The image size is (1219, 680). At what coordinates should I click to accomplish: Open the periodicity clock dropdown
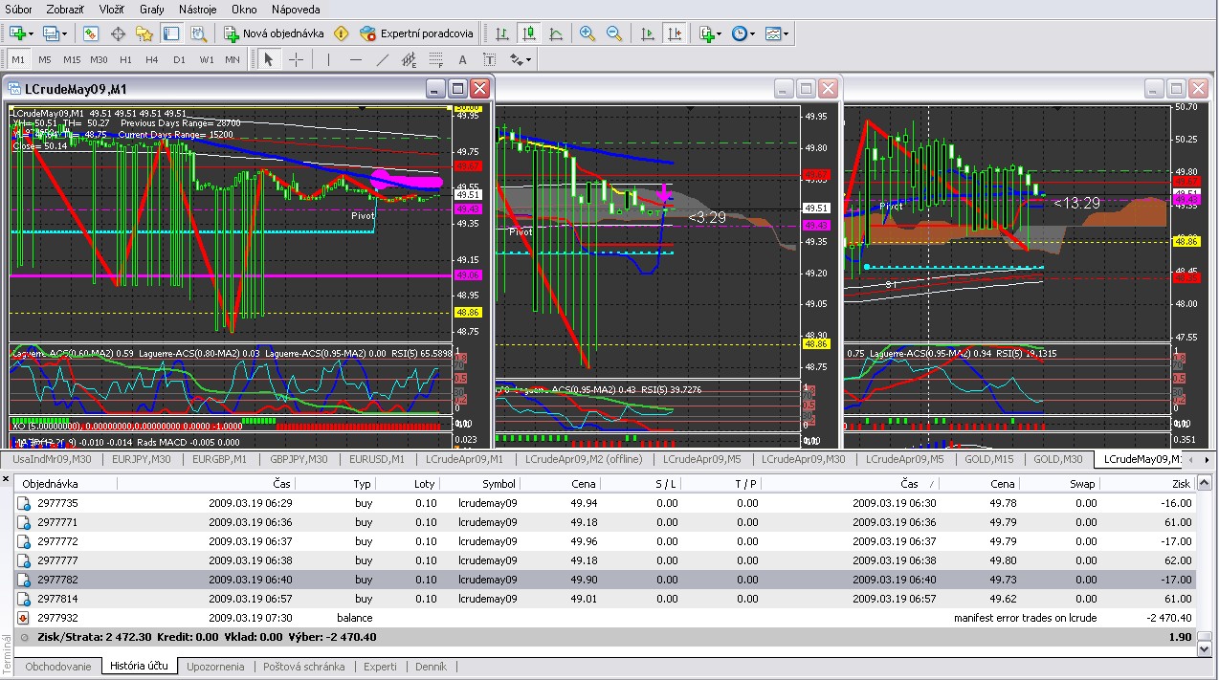(x=744, y=33)
